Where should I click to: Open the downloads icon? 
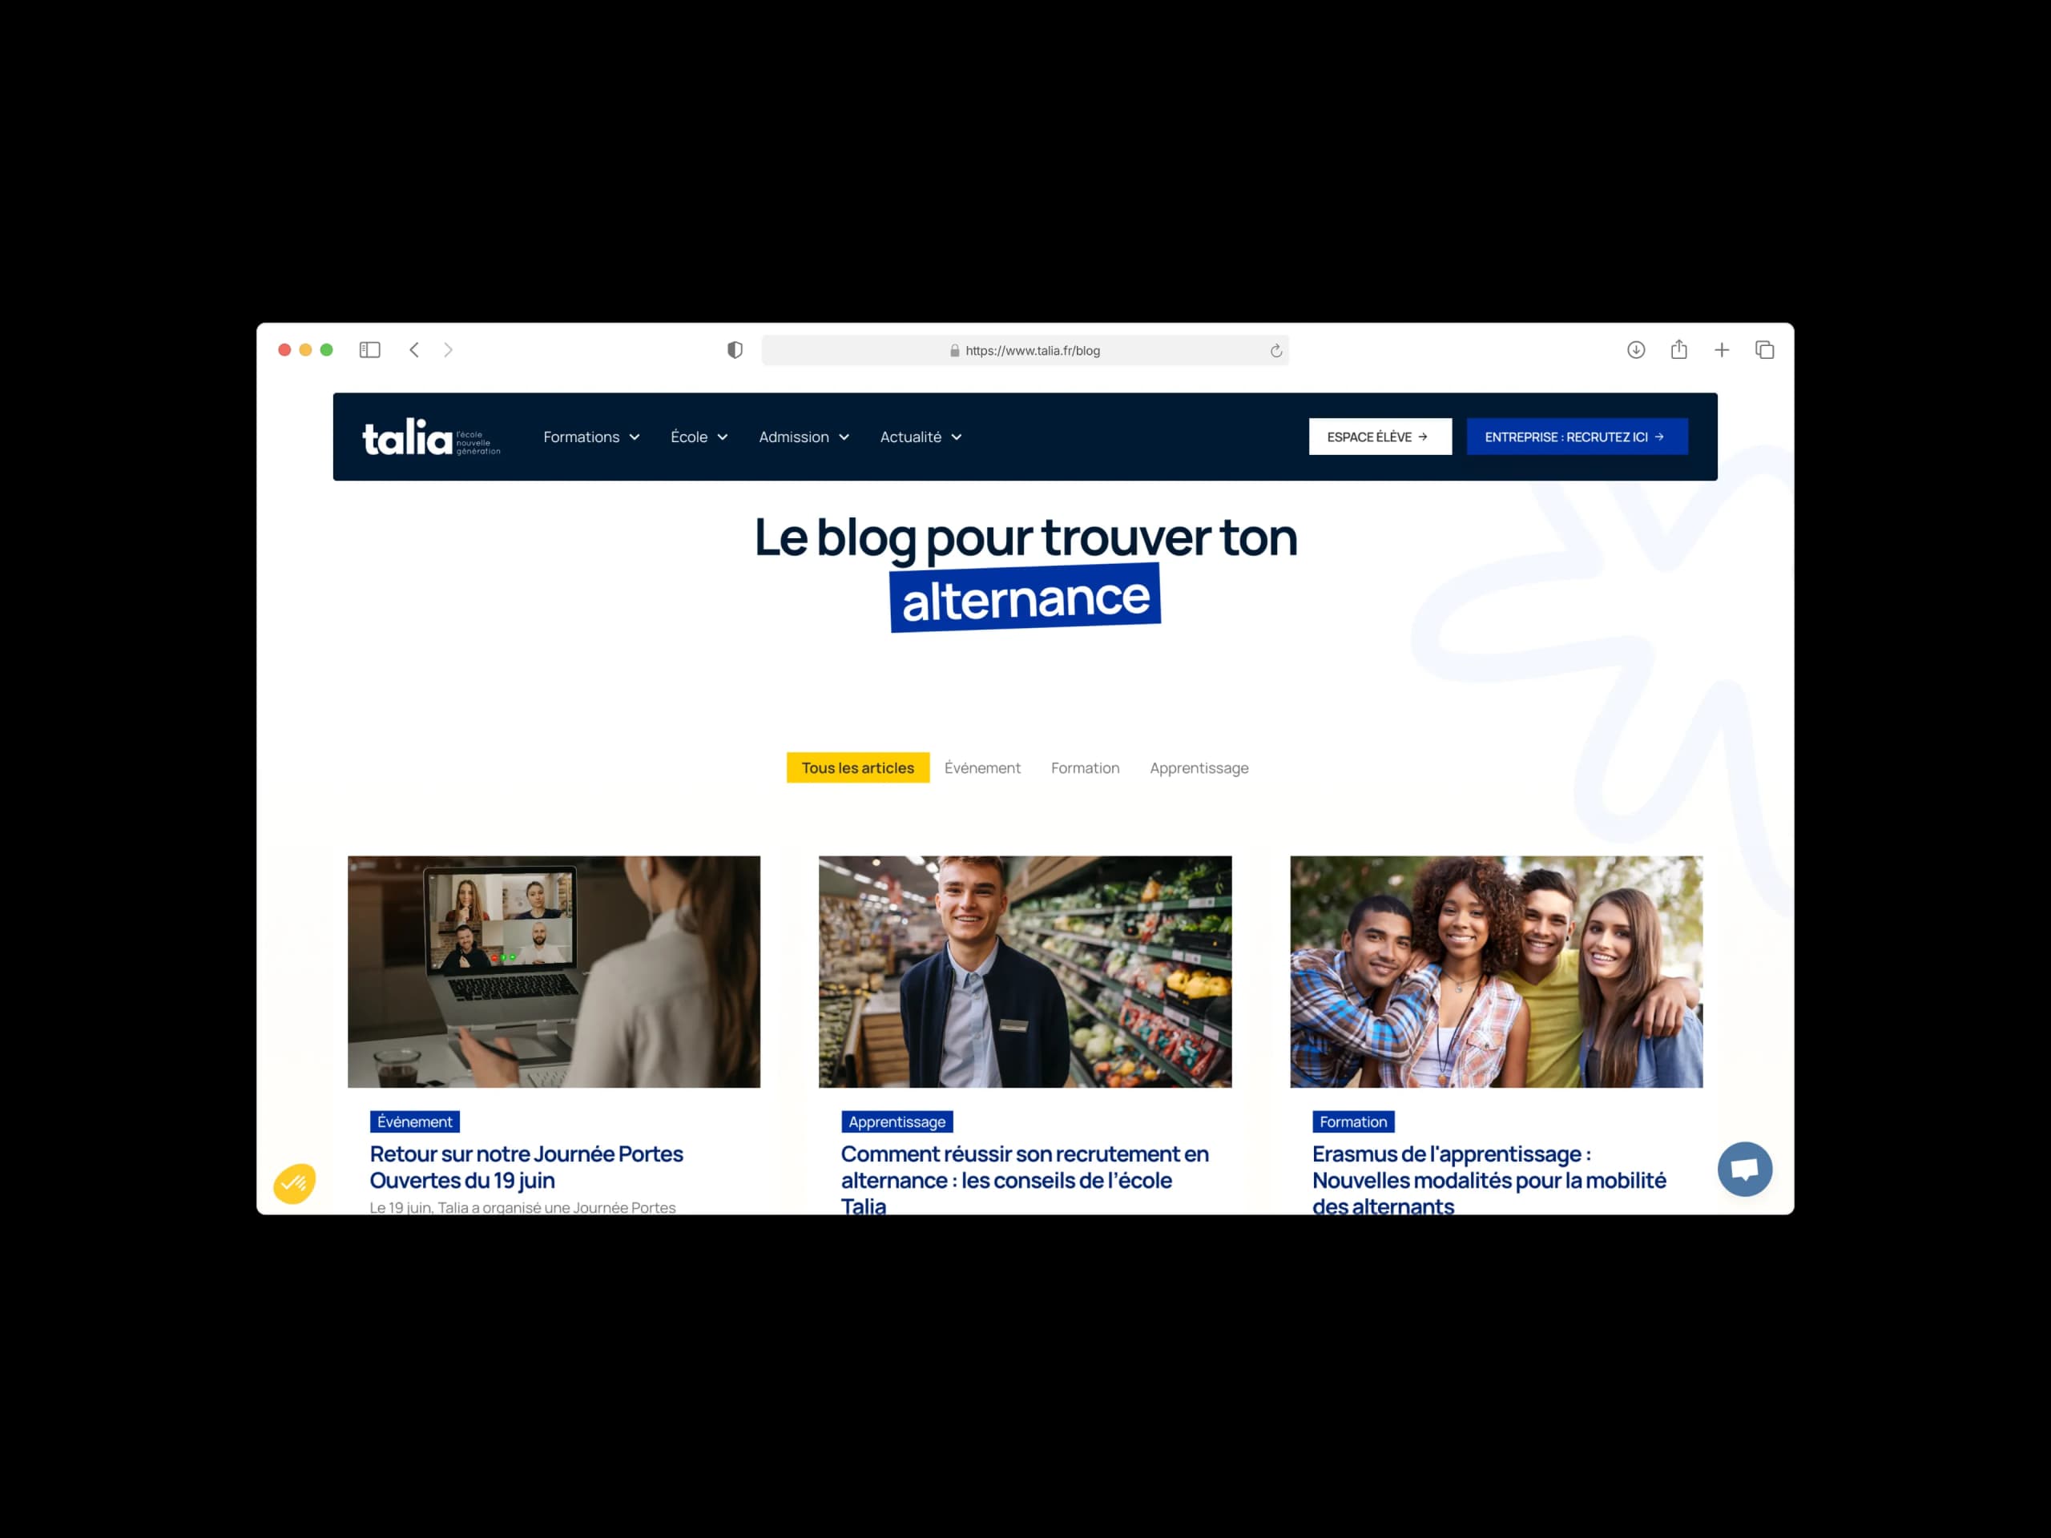(1636, 349)
